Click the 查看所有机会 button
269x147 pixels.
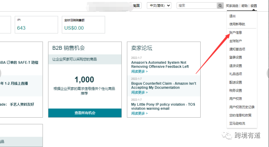coord(85,113)
